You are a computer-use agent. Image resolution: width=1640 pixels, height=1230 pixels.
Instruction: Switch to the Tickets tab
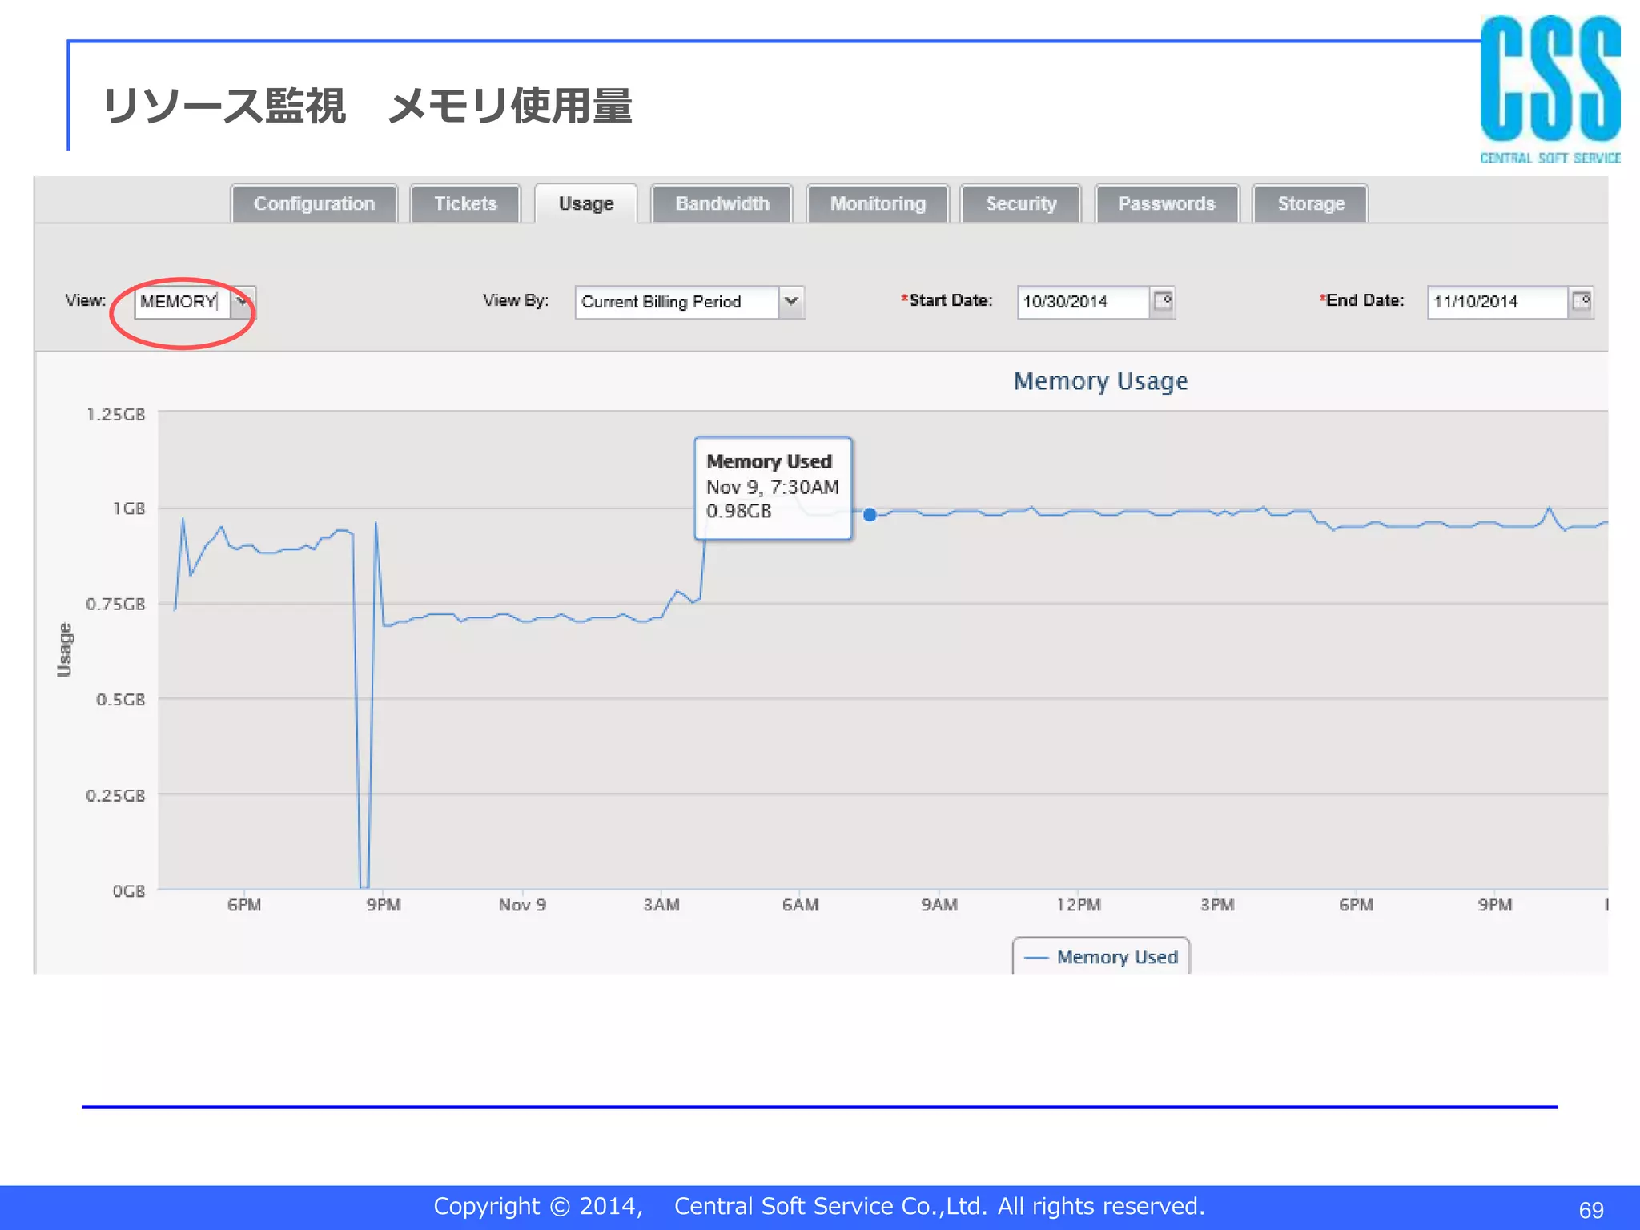[x=465, y=203]
